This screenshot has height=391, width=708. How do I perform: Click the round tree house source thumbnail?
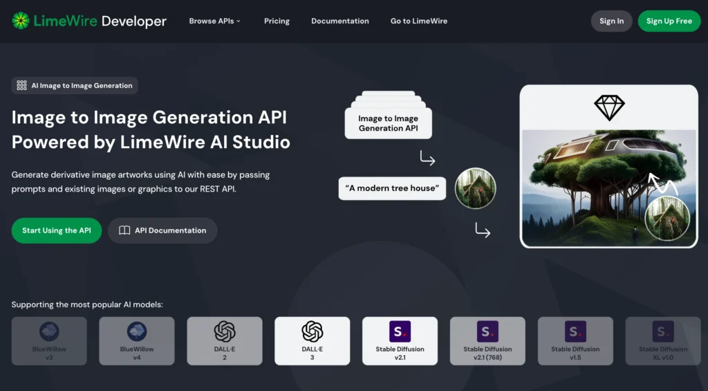475,188
